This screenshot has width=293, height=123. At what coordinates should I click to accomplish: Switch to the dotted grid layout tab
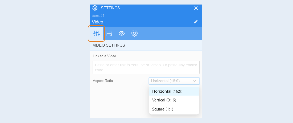click(109, 34)
